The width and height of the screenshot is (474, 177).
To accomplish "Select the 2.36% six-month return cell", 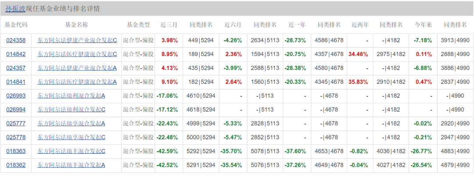I will [x=233, y=54].
